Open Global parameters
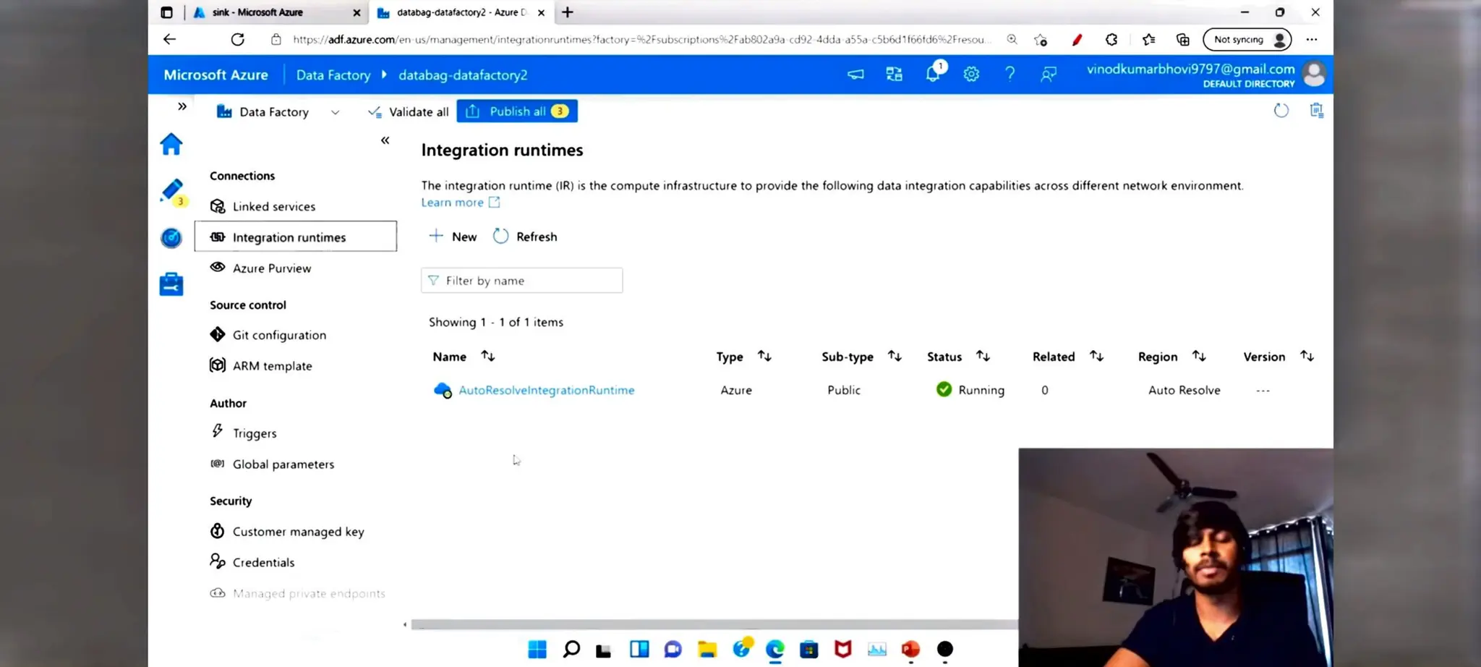 (283, 464)
